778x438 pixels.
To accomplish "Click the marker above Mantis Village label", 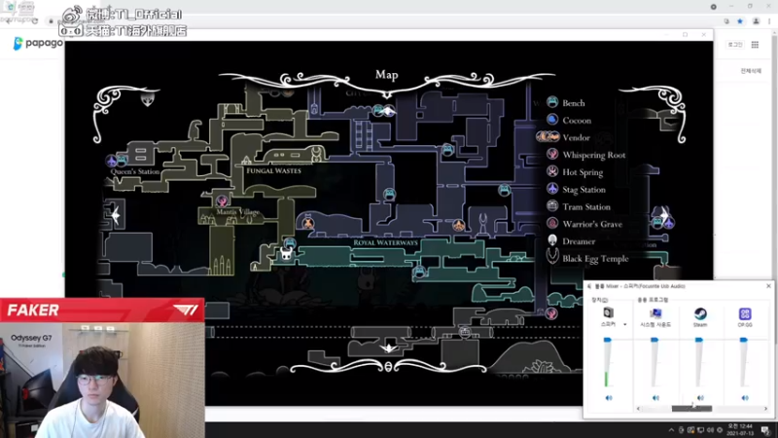I will tap(222, 201).
